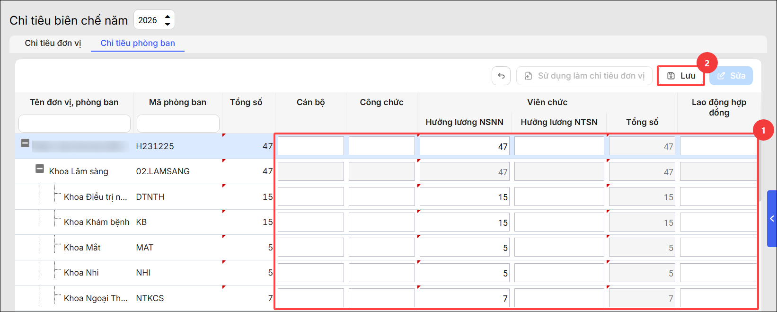The image size is (777, 312).
Task: Click Sử dụng làm chỉ tiêu đơn vị
Action: (584, 76)
